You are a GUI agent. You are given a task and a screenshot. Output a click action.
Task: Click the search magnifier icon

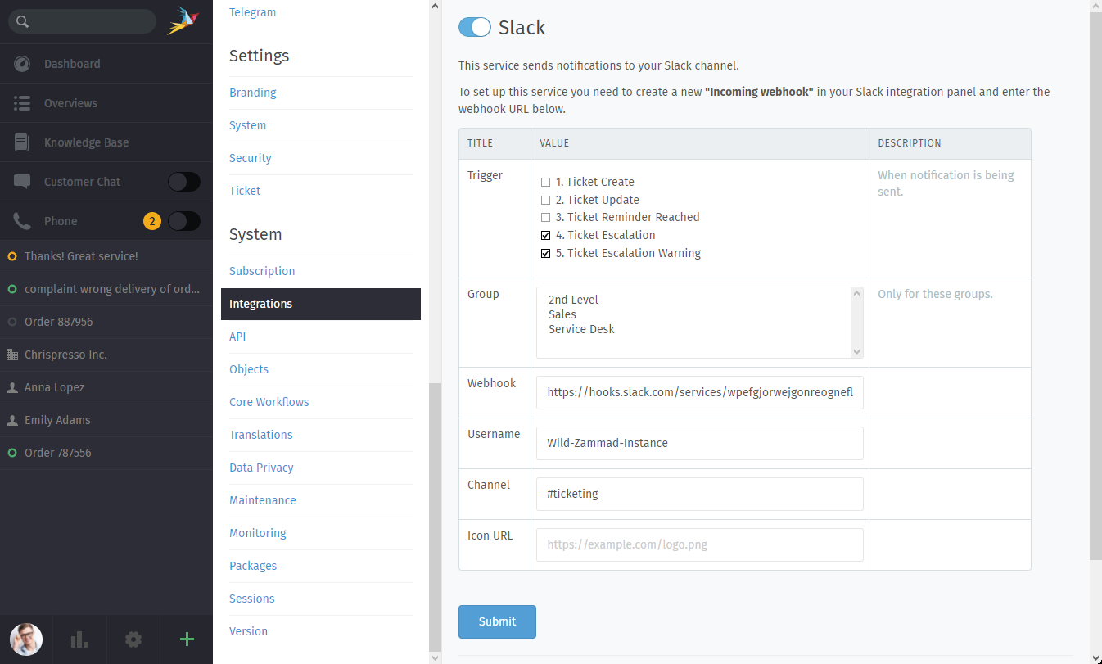[x=23, y=22]
